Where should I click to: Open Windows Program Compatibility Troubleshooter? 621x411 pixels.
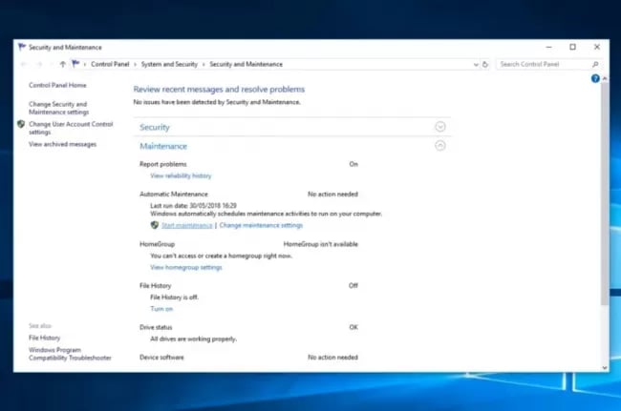pos(70,354)
